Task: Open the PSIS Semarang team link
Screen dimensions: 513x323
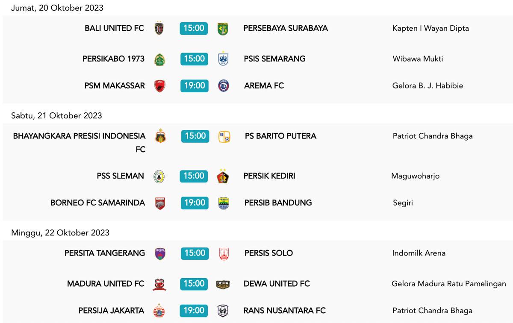Action: tap(274, 59)
